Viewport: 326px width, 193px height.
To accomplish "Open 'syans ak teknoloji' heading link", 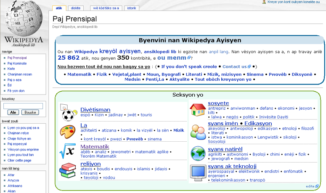I will 232,166.
